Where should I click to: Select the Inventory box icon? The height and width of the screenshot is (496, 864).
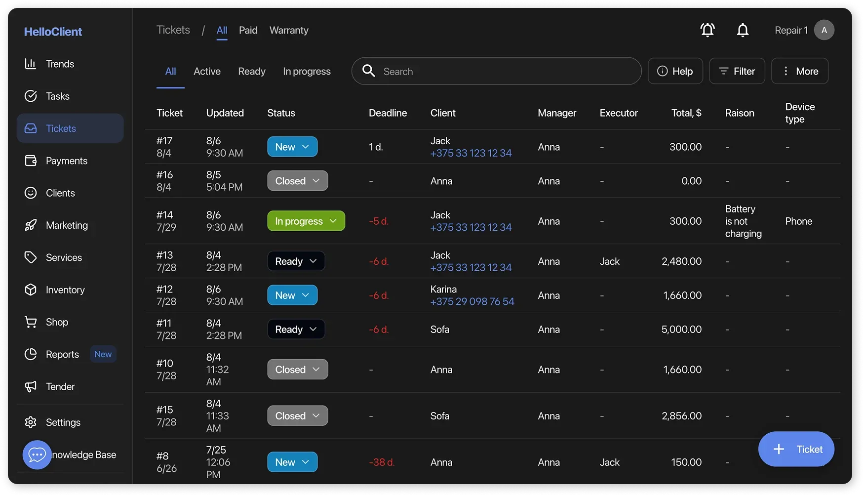click(x=31, y=289)
